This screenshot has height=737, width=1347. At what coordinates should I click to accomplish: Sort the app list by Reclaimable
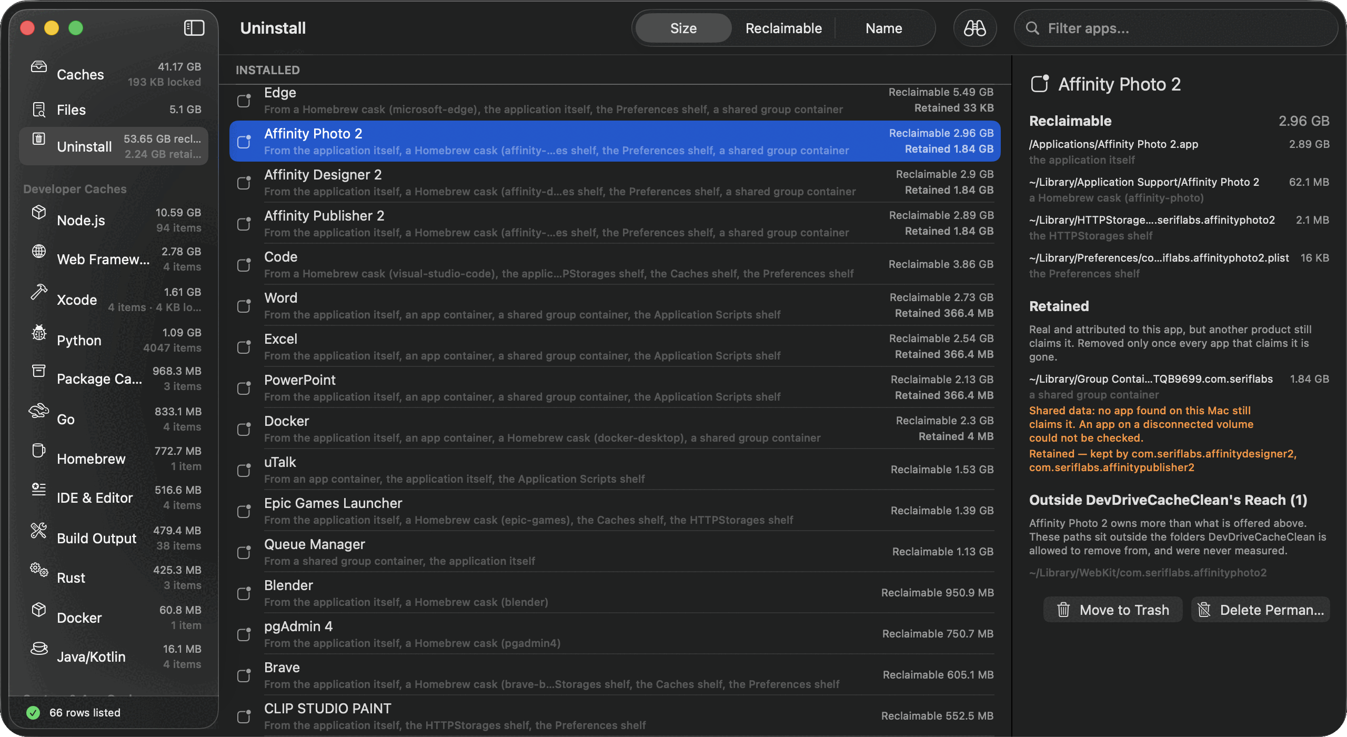783,28
